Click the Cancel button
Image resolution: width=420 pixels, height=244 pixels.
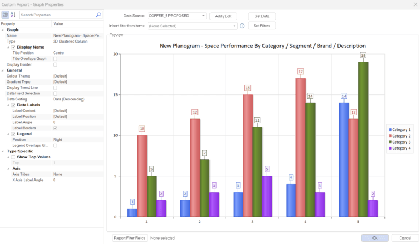(405, 238)
